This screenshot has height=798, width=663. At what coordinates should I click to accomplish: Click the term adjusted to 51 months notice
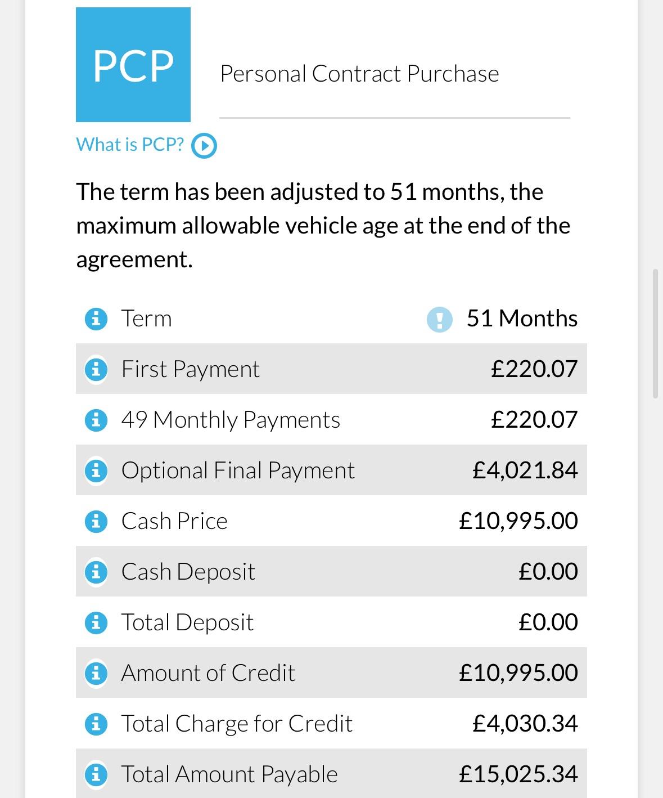click(323, 226)
